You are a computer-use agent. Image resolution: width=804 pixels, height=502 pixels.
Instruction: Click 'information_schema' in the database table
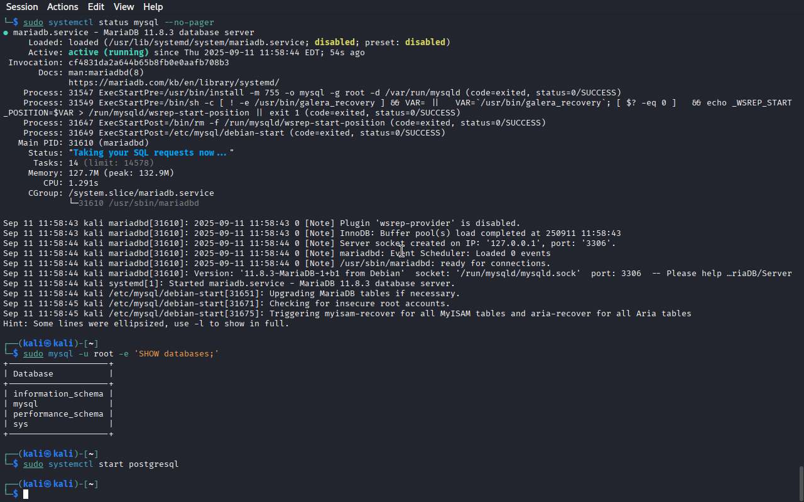click(58, 394)
